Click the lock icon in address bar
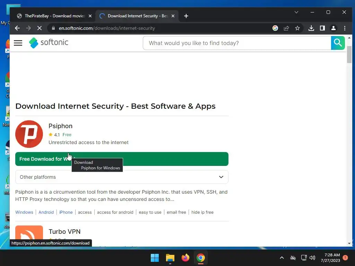 coord(53,28)
